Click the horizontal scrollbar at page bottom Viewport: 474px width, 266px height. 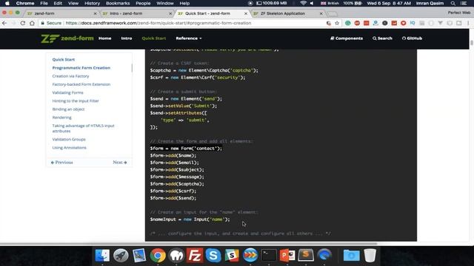coord(189,243)
